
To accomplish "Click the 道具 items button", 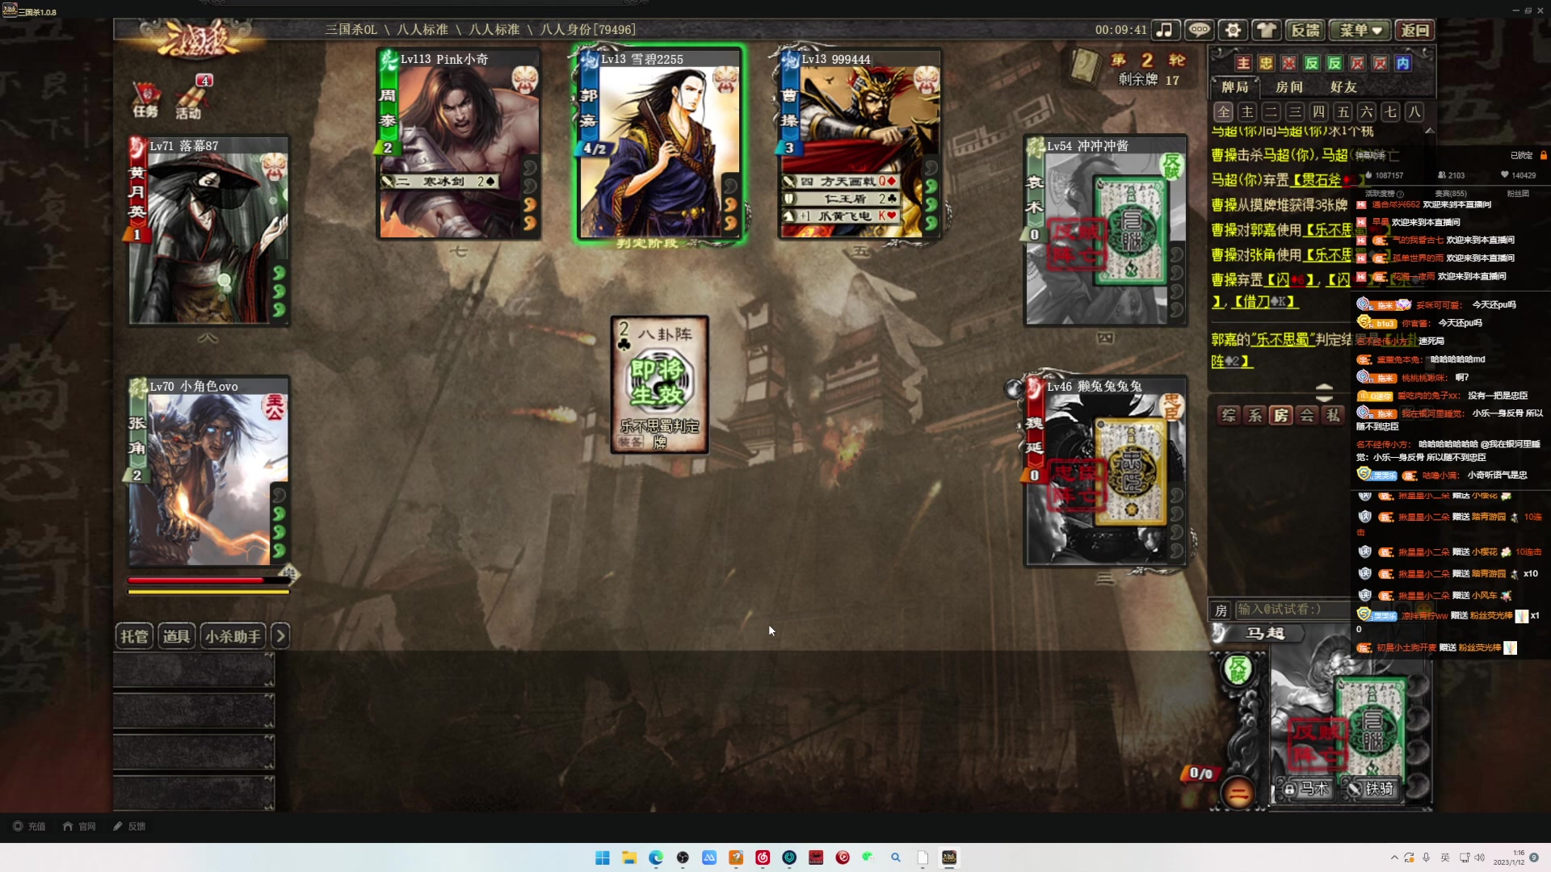I will click(x=176, y=636).
